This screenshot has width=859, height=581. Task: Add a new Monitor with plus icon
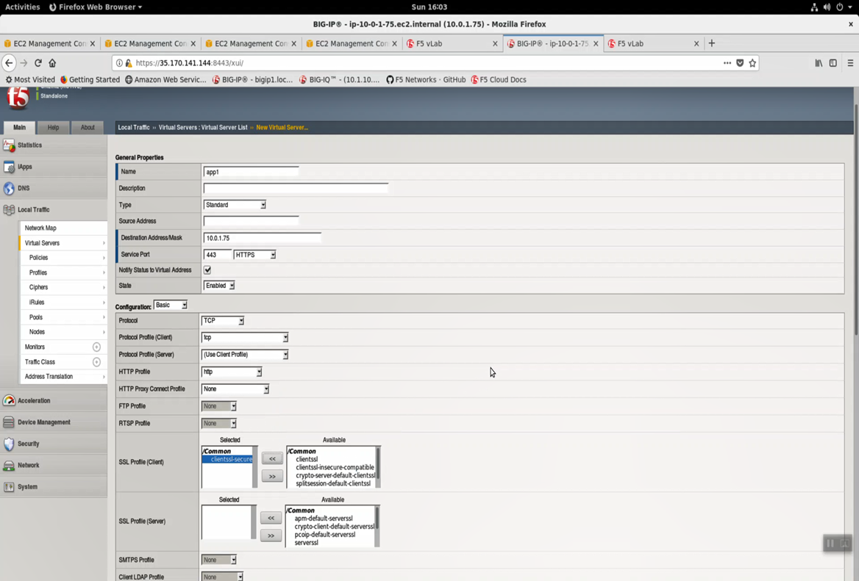(96, 347)
